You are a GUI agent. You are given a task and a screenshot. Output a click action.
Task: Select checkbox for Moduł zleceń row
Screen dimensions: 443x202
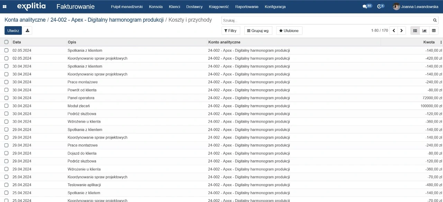tap(6, 106)
